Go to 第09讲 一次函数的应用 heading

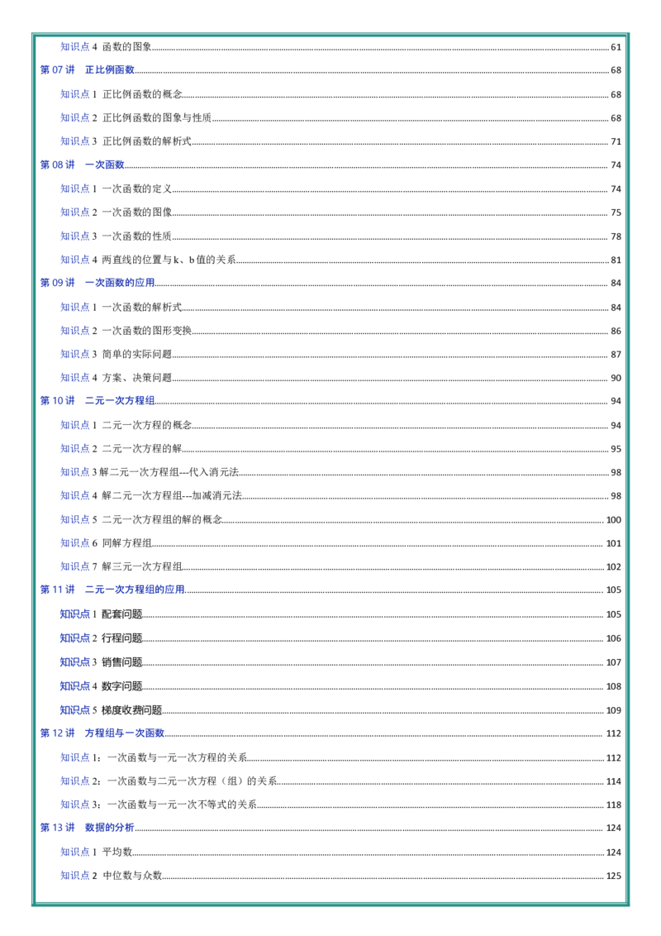330,283
